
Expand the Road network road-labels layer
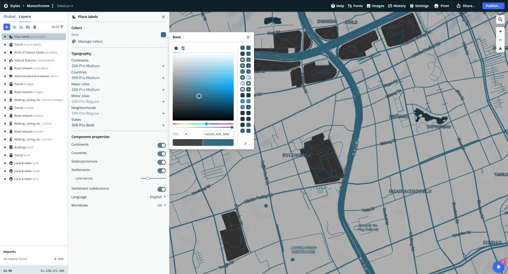click(5, 68)
